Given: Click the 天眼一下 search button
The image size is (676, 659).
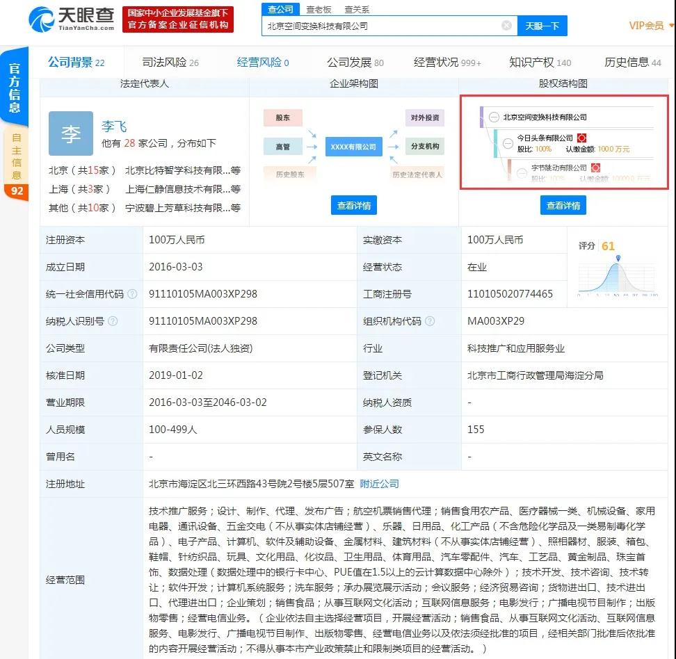Looking at the screenshot, I should pos(542,26).
